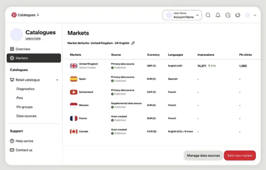Edit market defaults pencil icon
Image resolution: width=266 pixels, height=170 pixels.
[133, 43]
